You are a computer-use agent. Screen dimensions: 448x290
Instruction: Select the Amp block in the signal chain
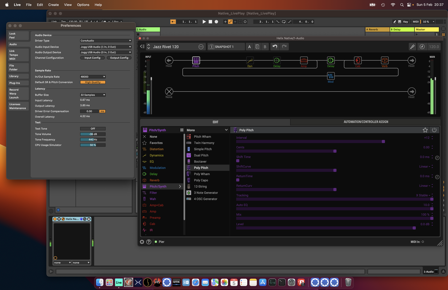[x=304, y=61]
